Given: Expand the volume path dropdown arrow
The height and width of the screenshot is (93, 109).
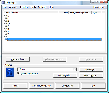Looking at the screenshot, I should click(75, 69).
